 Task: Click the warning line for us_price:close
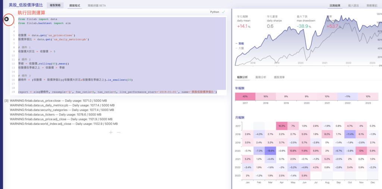click(58, 100)
